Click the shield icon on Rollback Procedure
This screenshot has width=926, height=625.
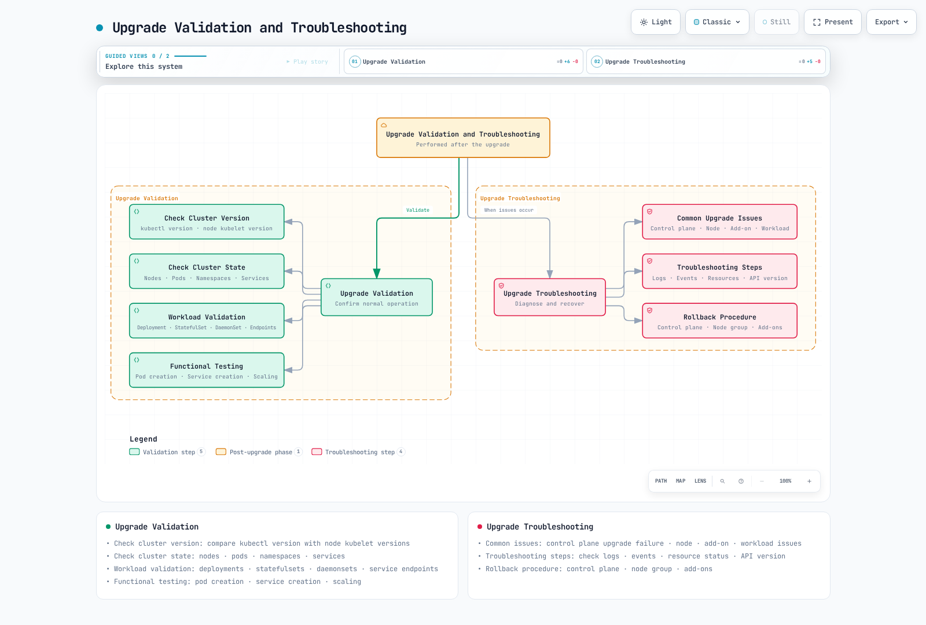(x=650, y=310)
